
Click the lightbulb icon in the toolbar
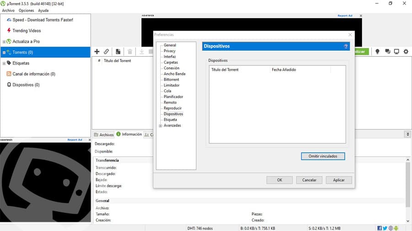pos(377,52)
